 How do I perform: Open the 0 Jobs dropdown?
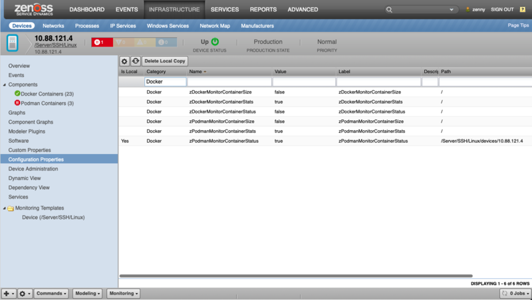515,293
